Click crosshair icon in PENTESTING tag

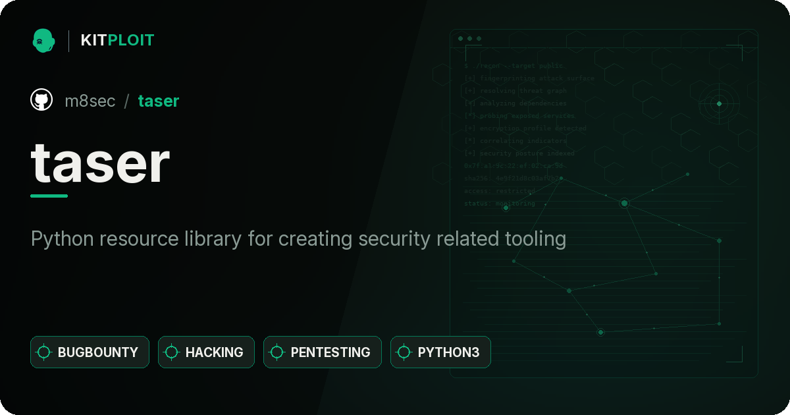(x=277, y=352)
